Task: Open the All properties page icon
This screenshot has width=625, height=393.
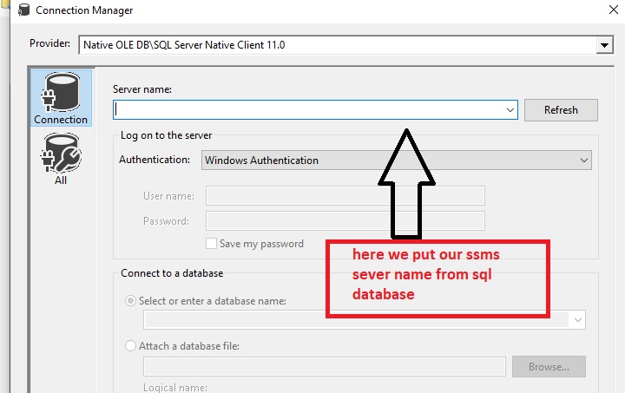Action: tap(61, 159)
